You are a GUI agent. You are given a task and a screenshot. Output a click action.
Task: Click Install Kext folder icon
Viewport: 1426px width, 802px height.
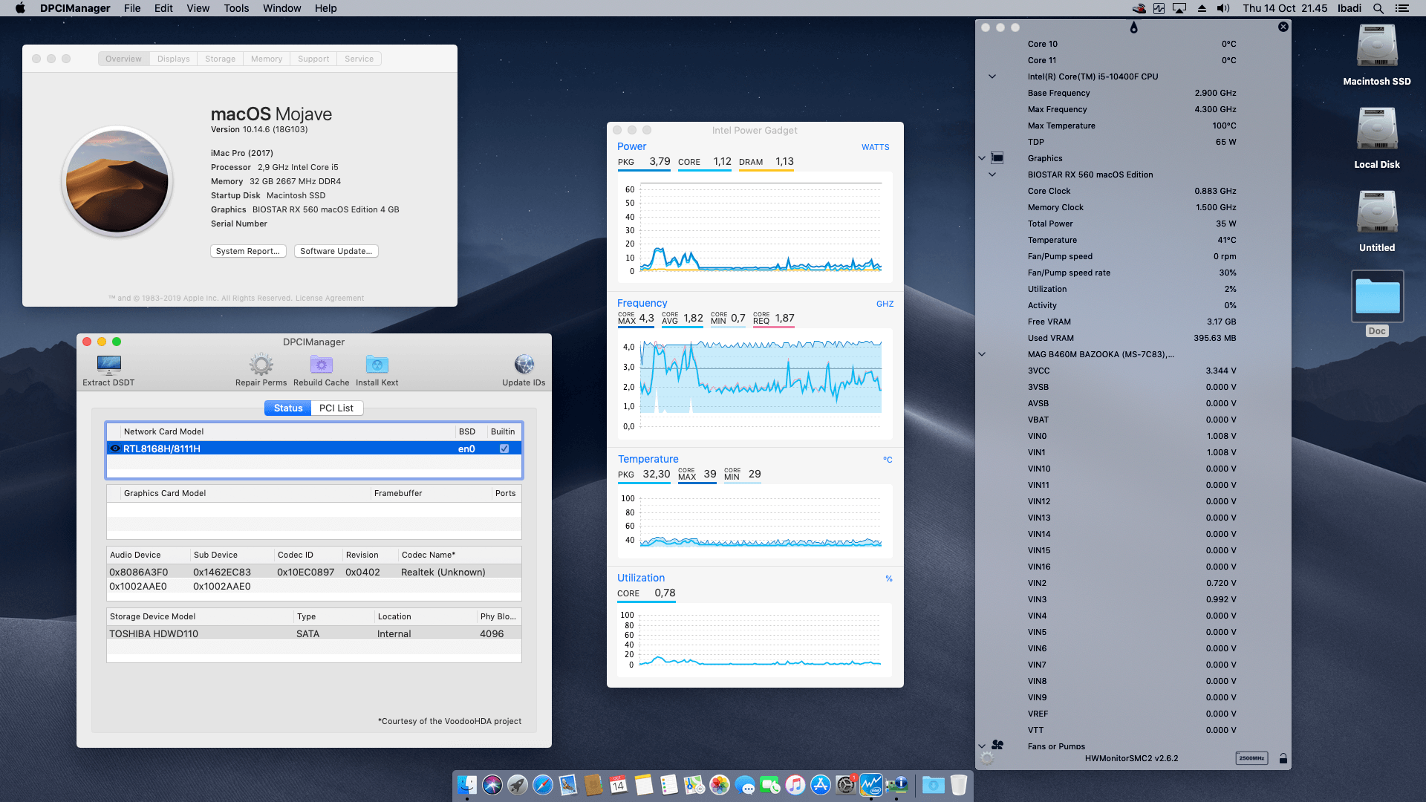(x=377, y=364)
